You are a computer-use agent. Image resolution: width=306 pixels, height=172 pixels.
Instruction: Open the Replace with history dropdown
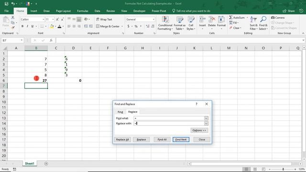pos(206,123)
